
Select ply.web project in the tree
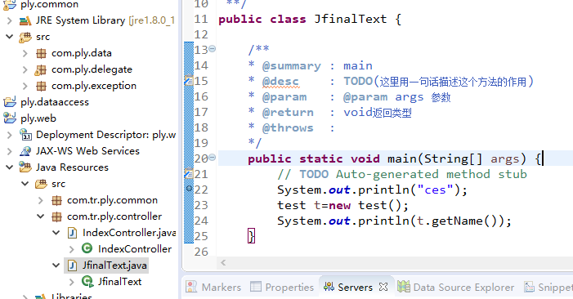coord(38,118)
